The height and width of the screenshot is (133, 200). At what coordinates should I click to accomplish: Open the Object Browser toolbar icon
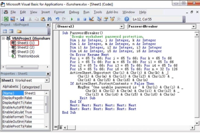[112, 19]
